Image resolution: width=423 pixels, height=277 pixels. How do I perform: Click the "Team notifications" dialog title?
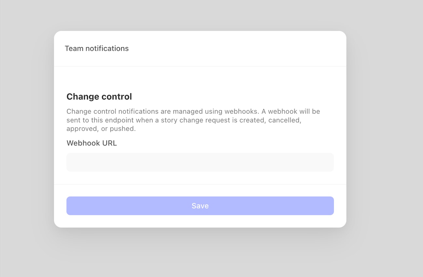click(97, 48)
